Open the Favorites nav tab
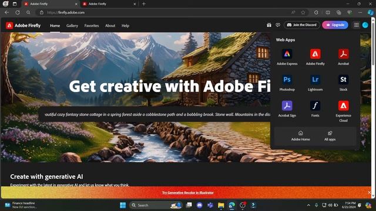The width and height of the screenshot is (376, 211). point(92,26)
